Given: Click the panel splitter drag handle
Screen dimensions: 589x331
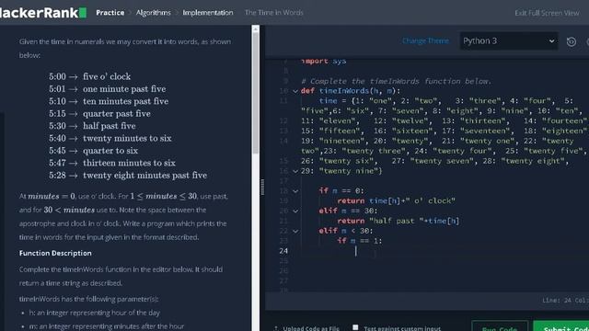Looking at the screenshot, I should click(262, 187).
